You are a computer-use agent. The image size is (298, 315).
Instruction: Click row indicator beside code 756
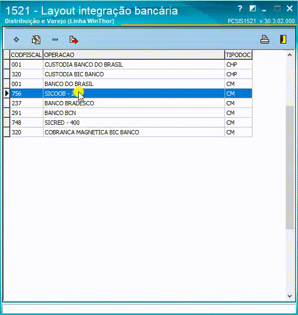click(x=7, y=94)
